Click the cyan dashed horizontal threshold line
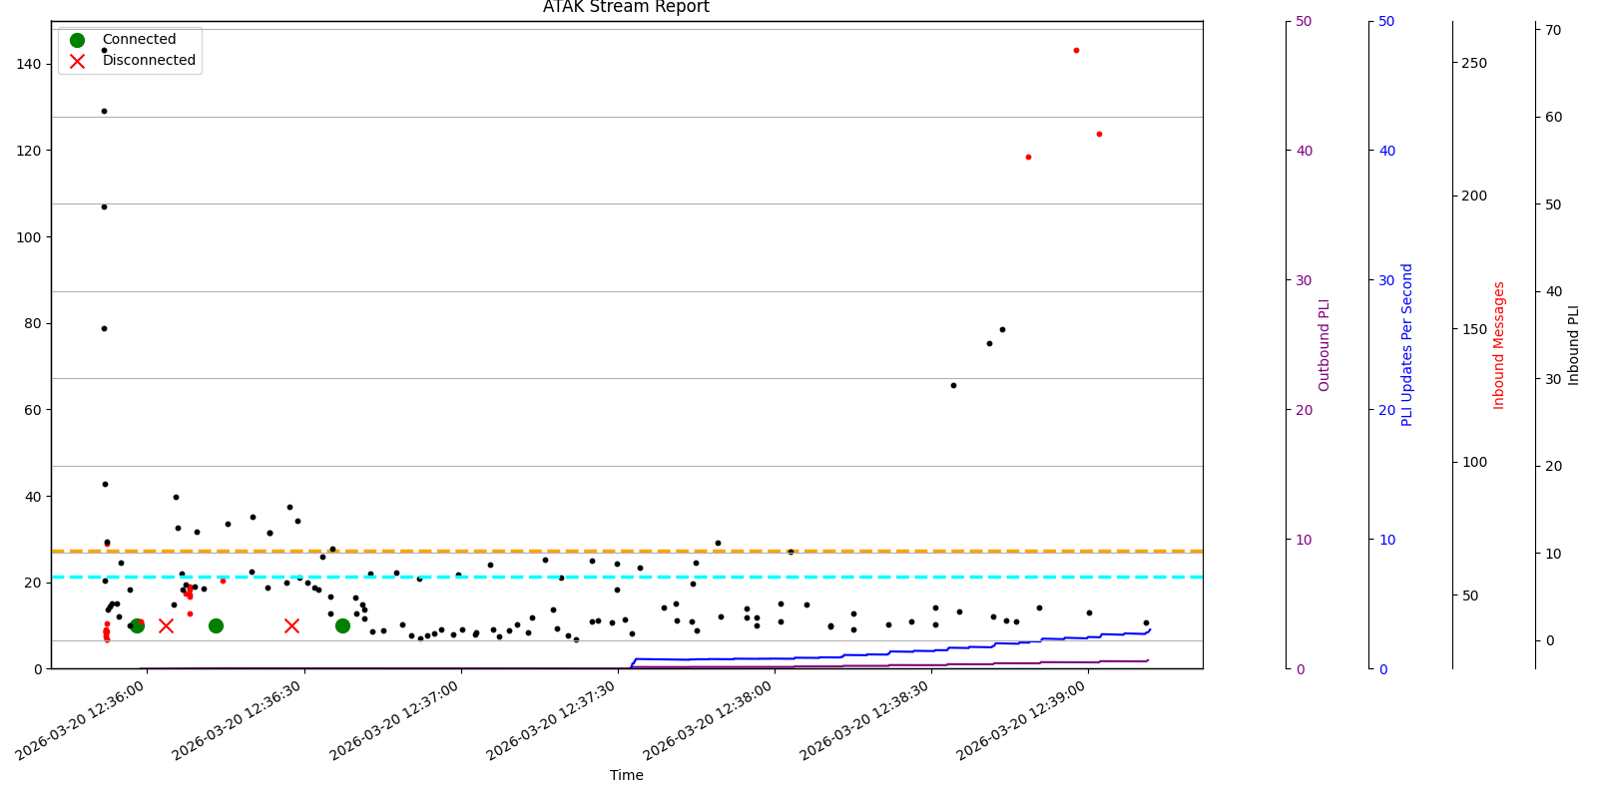Screen dimensions: 1597x798 (699, 577)
